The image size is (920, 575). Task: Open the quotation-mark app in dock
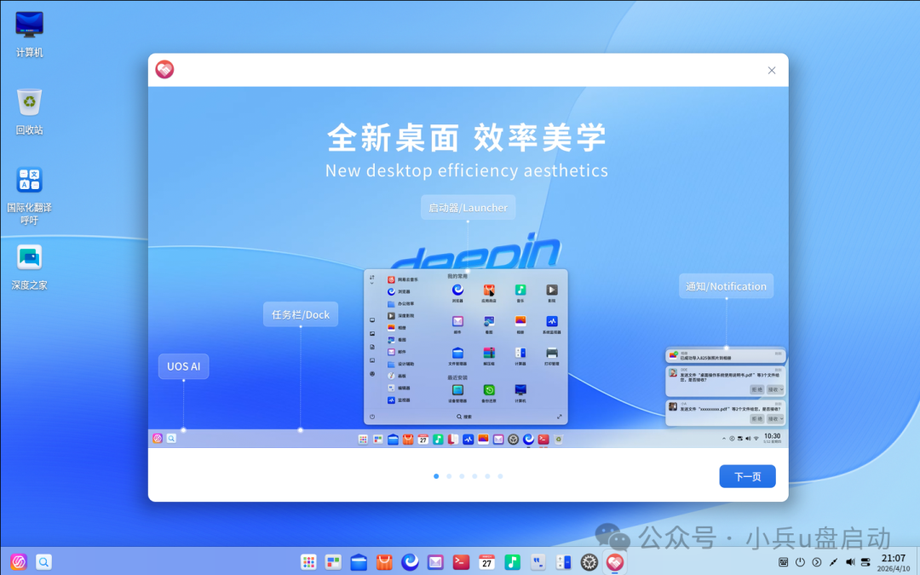[538, 562]
